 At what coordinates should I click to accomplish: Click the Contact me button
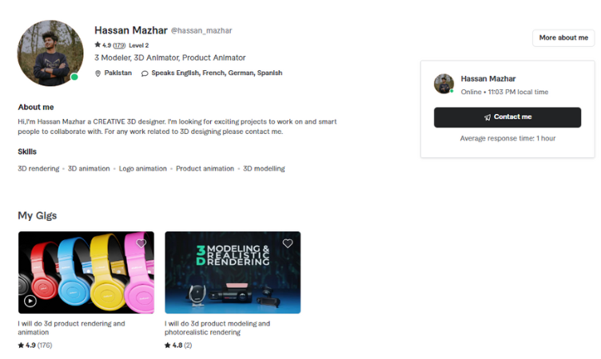point(507,117)
